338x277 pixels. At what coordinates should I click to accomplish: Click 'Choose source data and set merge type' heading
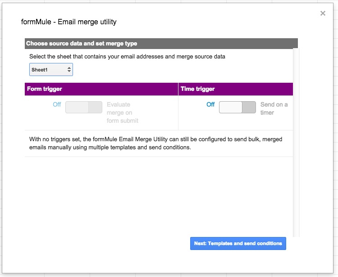82,44
